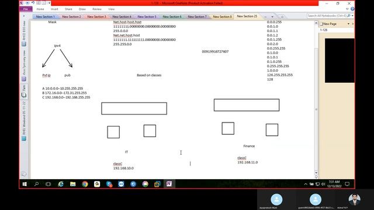Click the Quick Notes icon at sidebar bottom
374x210 pixels.
tap(24, 174)
